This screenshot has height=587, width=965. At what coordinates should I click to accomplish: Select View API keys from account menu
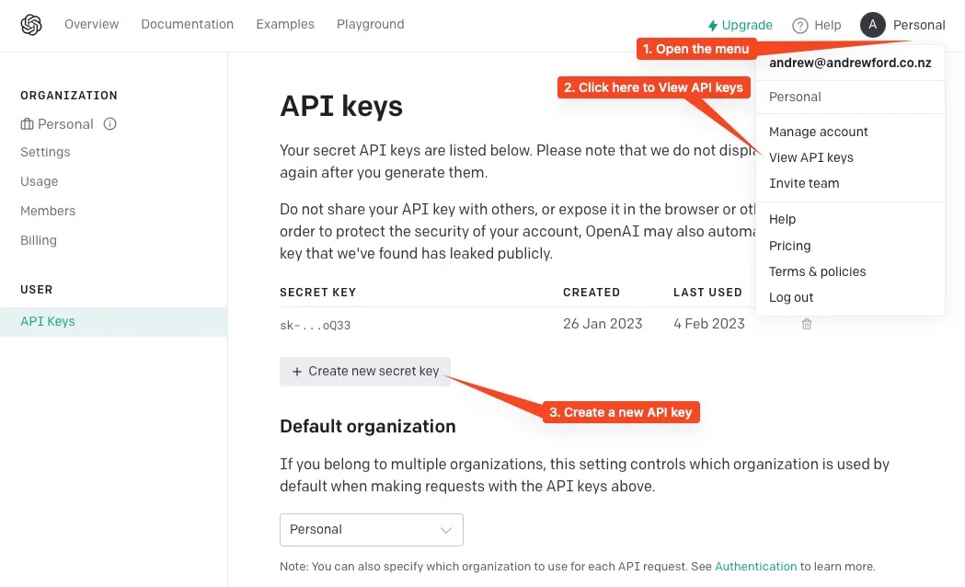point(811,157)
